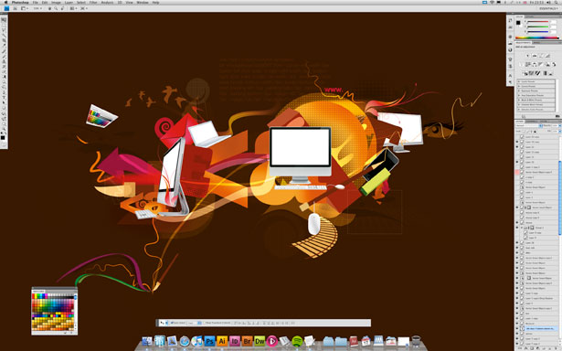The width and height of the screenshot is (562, 351).
Task: Add a Selective Color adjustment
Action: tap(550, 73)
